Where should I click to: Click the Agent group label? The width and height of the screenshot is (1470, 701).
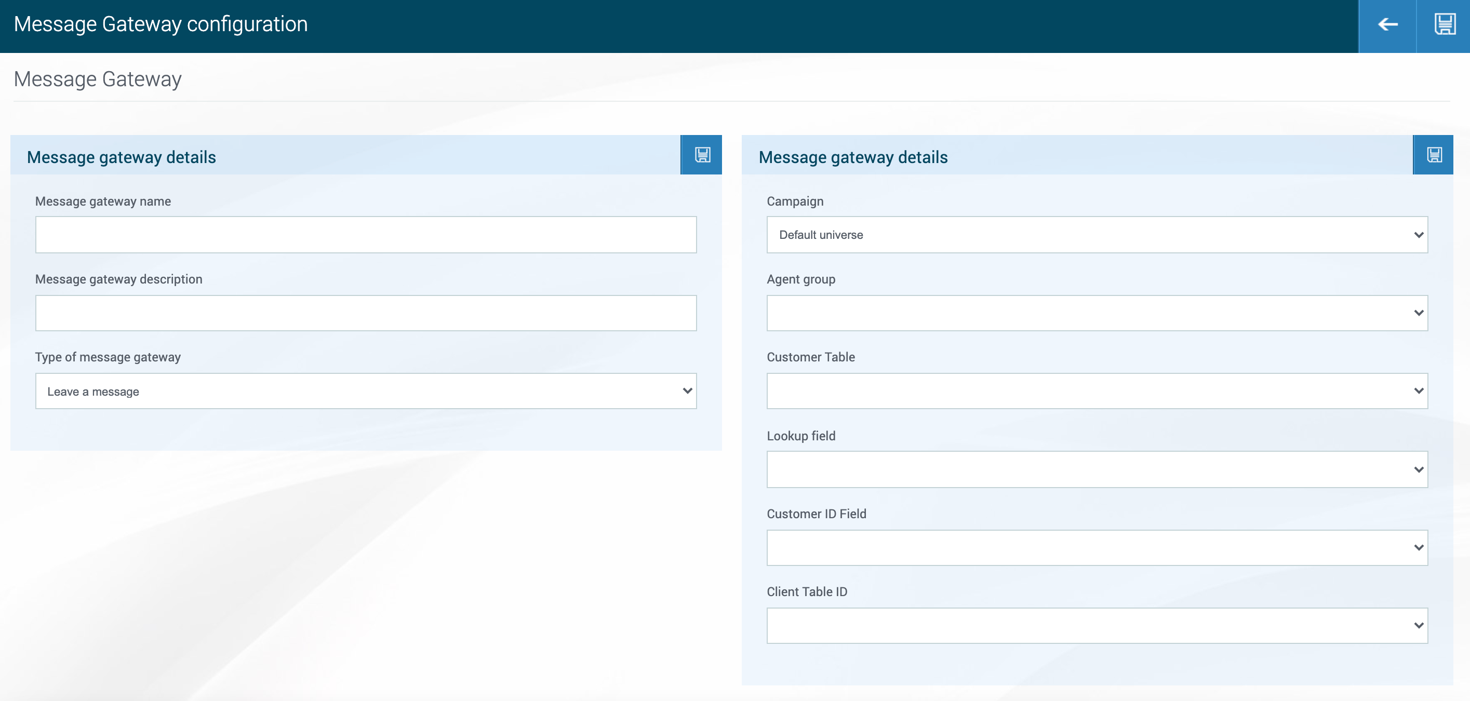[x=800, y=279]
